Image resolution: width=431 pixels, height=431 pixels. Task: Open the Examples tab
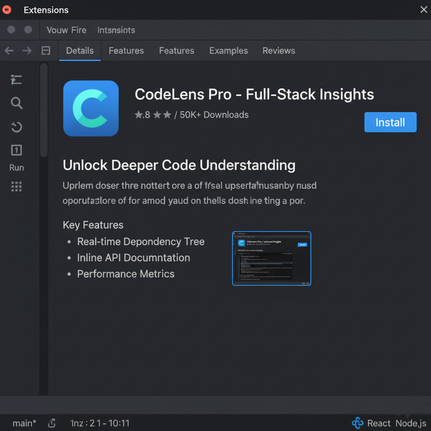point(229,51)
